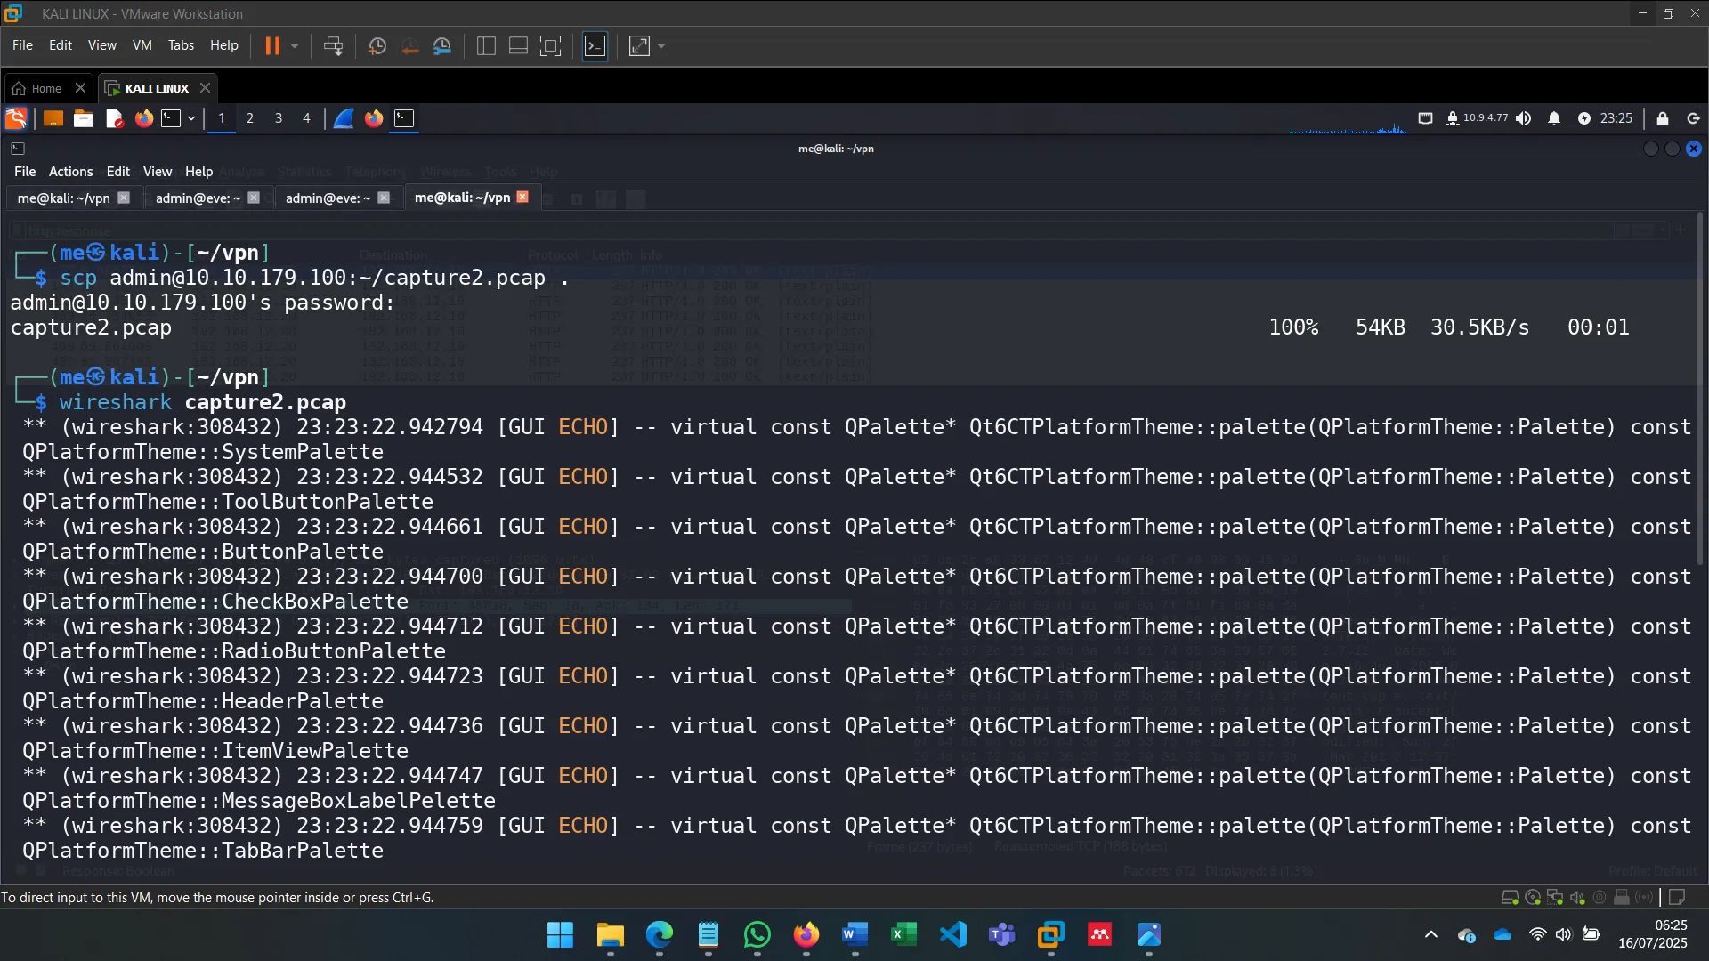Take a VM snapshot with the clock-plus icon
Screen dimensions: 1709x961
[377, 45]
